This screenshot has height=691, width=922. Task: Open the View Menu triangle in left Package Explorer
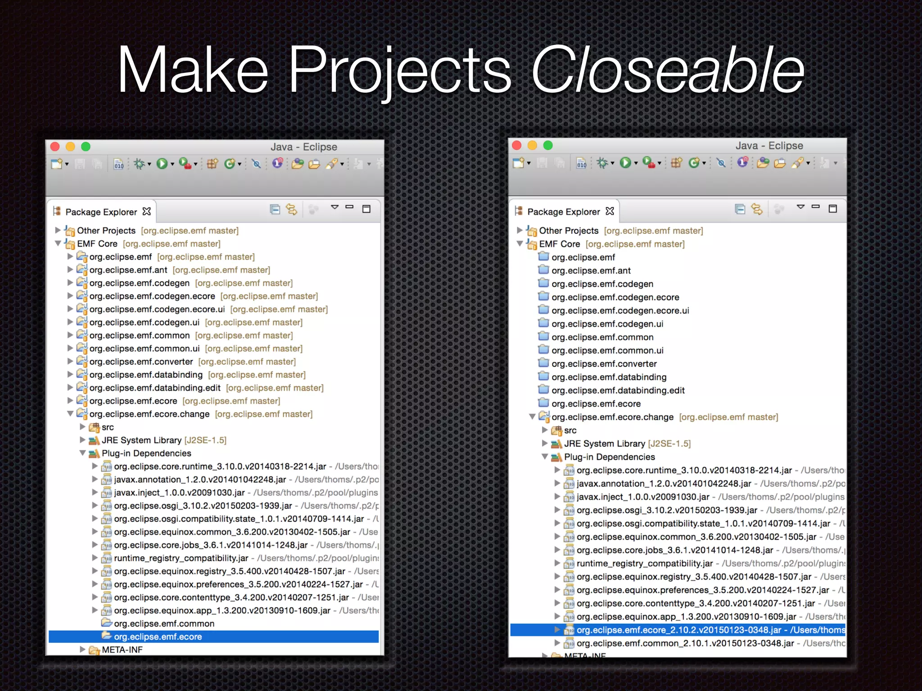[334, 207]
